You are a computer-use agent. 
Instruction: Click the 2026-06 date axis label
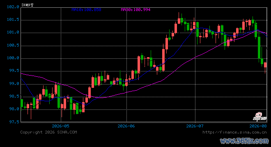tap(126, 126)
